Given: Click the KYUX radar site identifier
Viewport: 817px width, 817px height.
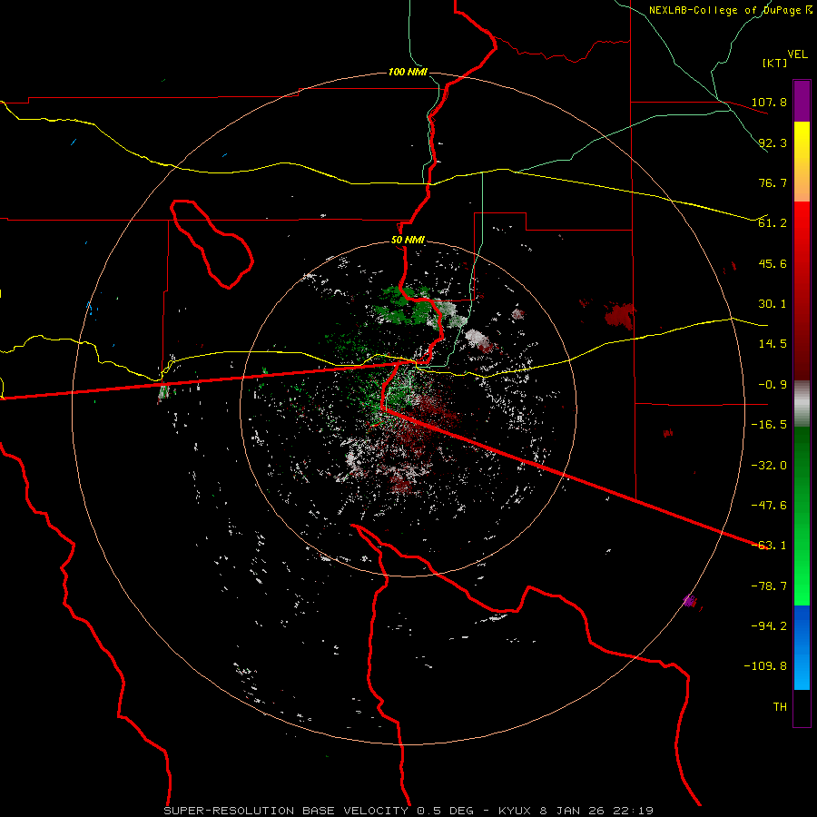Looking at the screenshot, I should coord(515,811).
